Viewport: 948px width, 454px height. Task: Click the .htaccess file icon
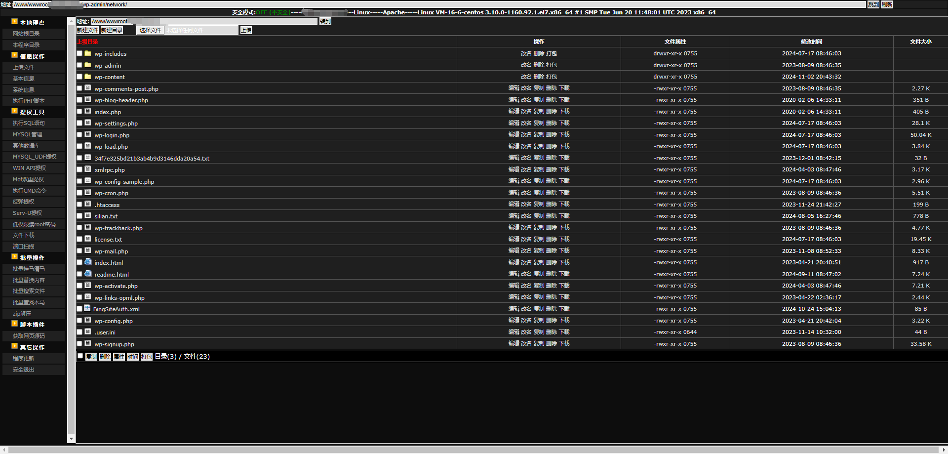point(88,204)
